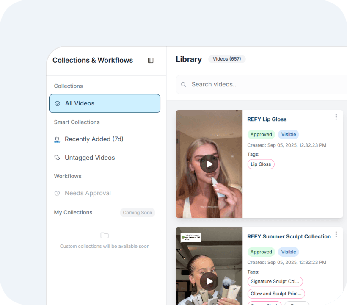Play the REFY Summer Sculpt Collection video

point(209,281)
